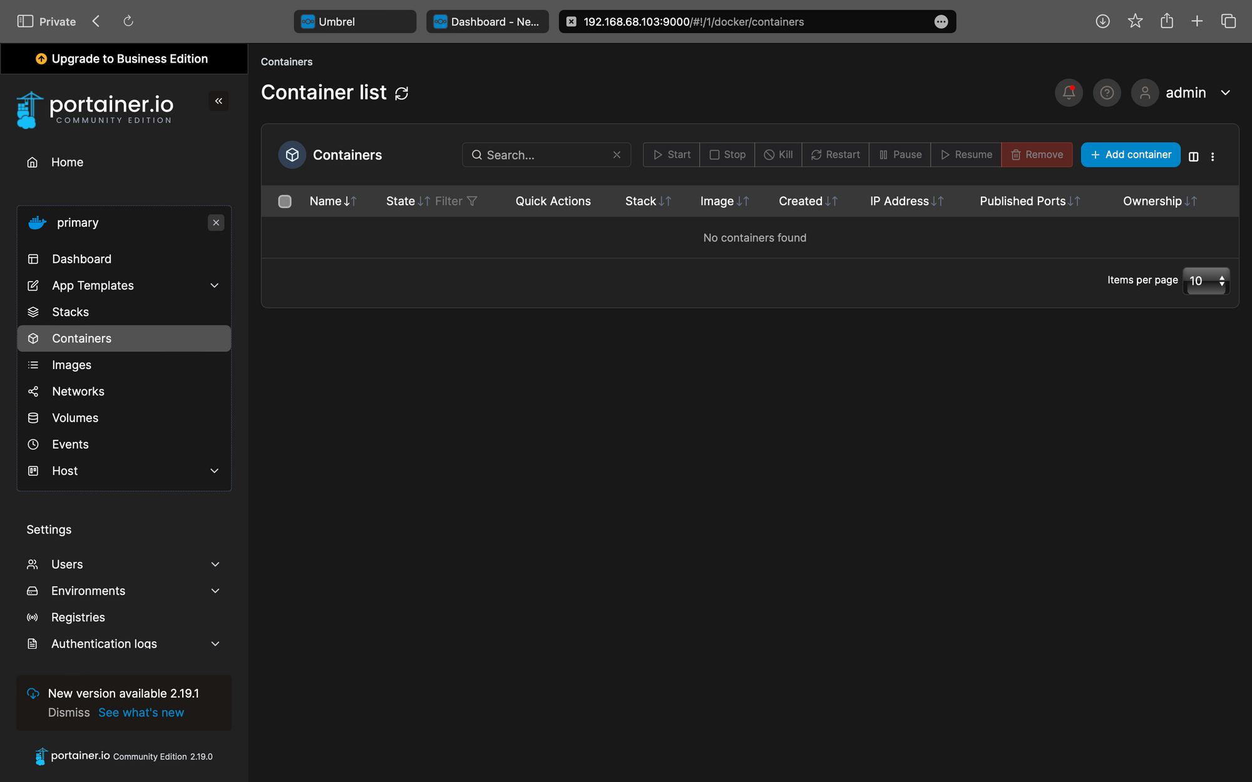Open Items per page dropdown
This screenshot has width=1252, height=782.
1206,281
